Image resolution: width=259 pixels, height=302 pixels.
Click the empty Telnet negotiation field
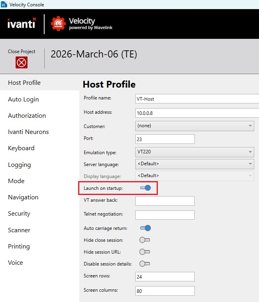pyautogui.click(x=165, y=215)
